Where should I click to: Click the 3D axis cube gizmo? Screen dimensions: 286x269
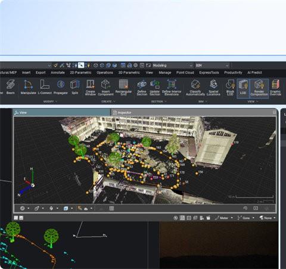(x=33, y=185)
